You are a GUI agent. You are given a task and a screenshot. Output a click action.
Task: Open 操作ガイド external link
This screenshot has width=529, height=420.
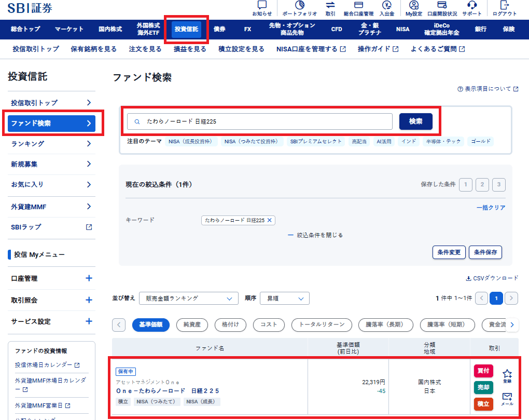coord(378,49)
